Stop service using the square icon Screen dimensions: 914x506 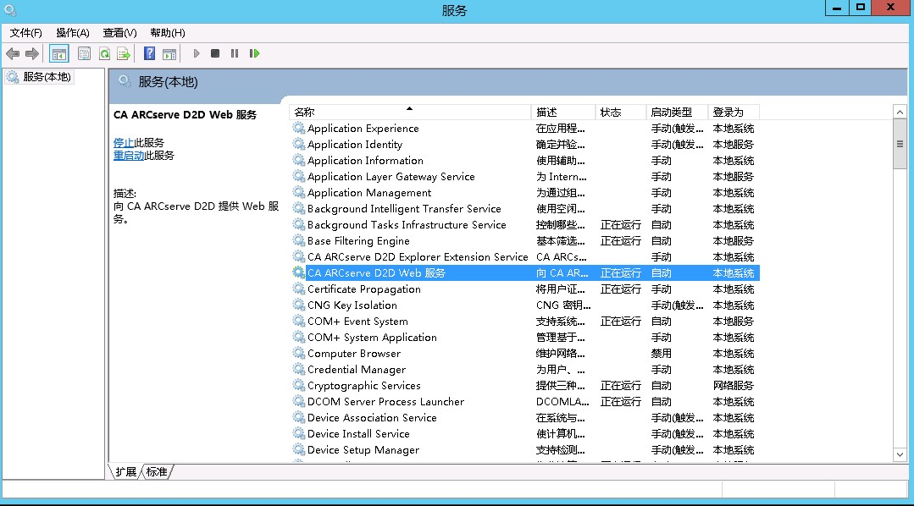coord(213,53)
